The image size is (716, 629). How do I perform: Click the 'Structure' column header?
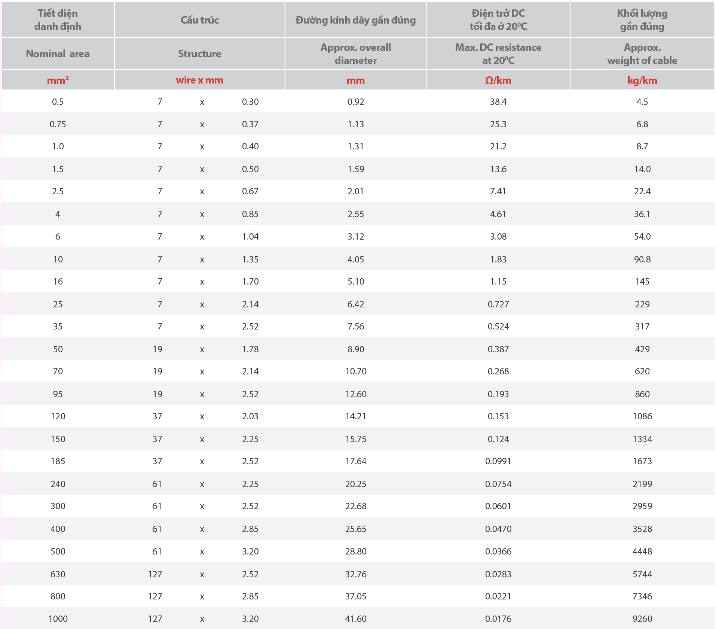point(199,54)
